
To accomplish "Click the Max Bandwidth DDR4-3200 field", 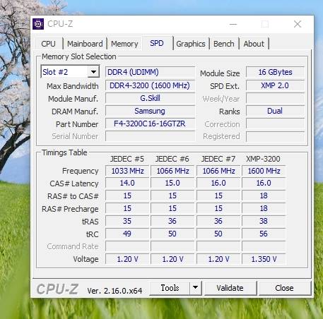I will tap(150, 85).
